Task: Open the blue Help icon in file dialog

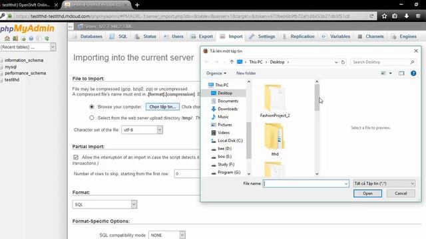Action: (x=413, y=73)
